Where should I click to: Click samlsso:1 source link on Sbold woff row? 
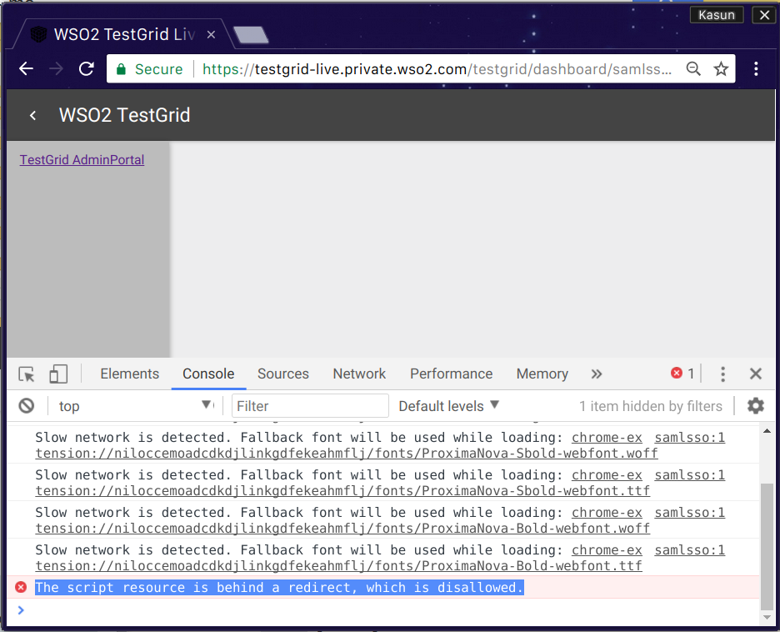(689, 438)
